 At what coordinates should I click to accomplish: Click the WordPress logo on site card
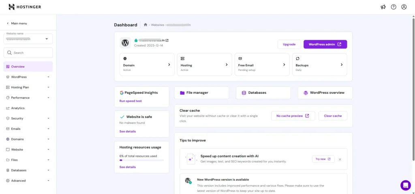pos(125,43)
